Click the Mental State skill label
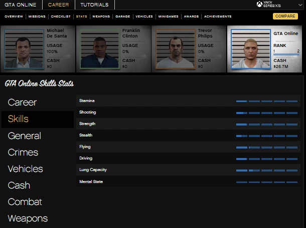306x228 pixels. tap(91, 181)
